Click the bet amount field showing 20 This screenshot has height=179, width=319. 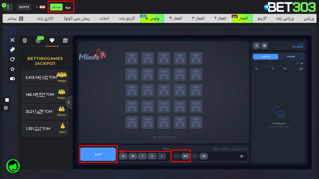(227, 156)
